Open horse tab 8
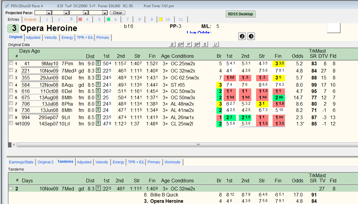This screenshot has height=204, width=358. pos(139,20)
